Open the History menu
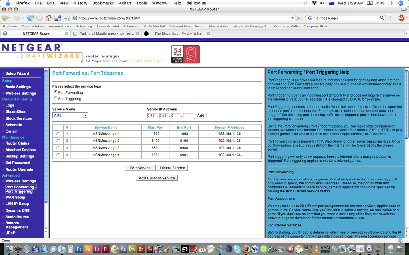The width and height of the screenshot is (409, 255). 80,3
